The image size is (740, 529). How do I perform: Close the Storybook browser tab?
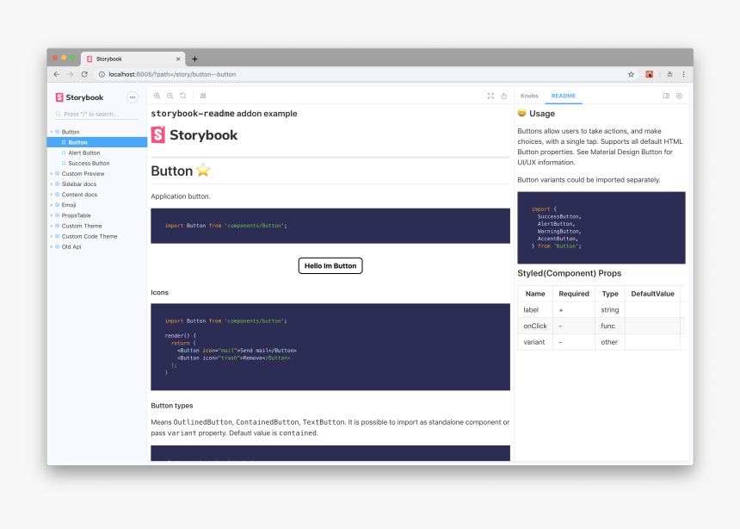(178, 59)
